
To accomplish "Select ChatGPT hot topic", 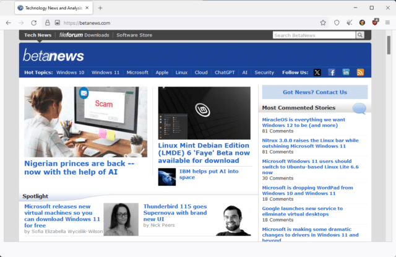I will pyautogui.click(x=225, y=72).
